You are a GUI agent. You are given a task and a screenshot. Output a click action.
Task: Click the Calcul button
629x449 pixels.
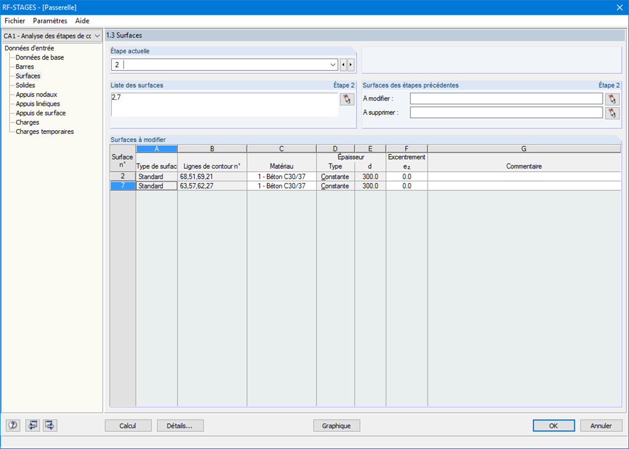pos(128,426)
